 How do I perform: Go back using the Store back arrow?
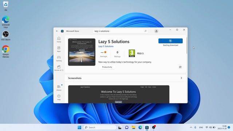(x=57, y=31)
